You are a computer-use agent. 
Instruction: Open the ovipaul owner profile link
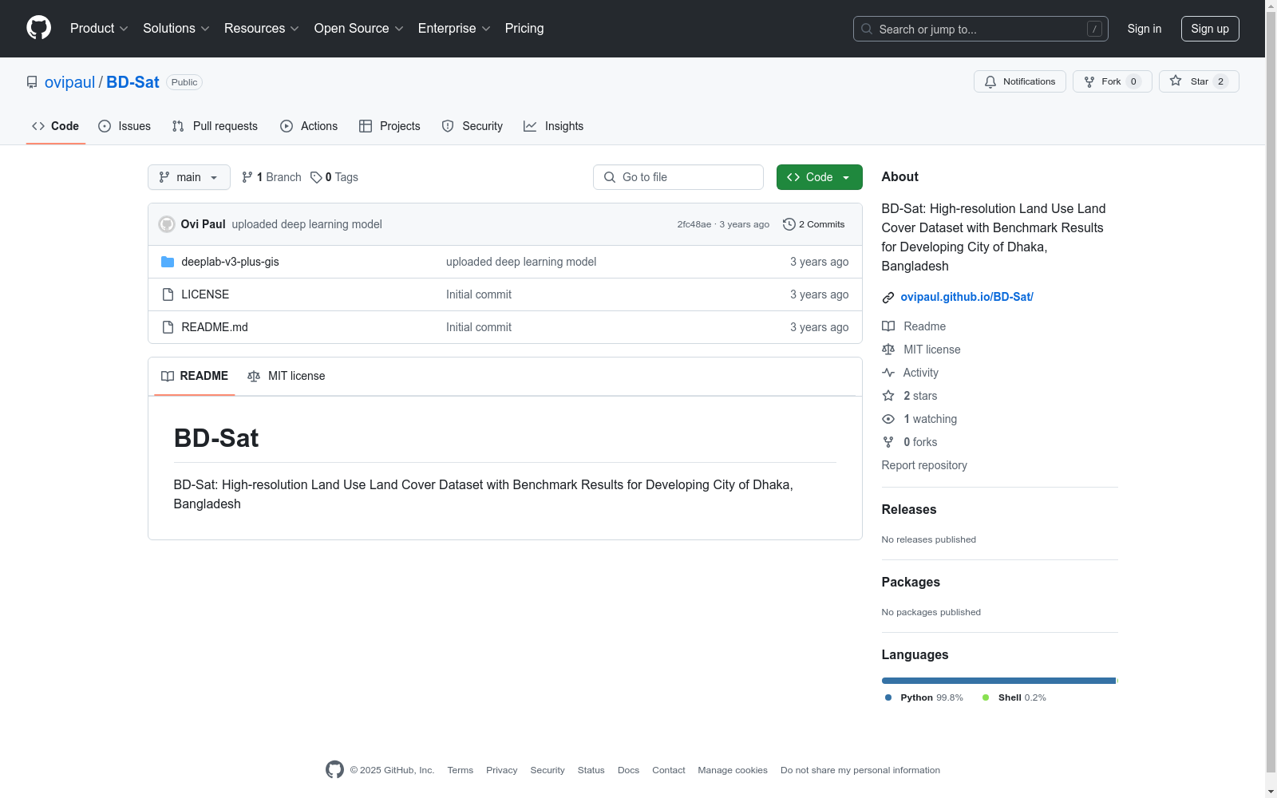pyautogui.click(x=69, y=82)
